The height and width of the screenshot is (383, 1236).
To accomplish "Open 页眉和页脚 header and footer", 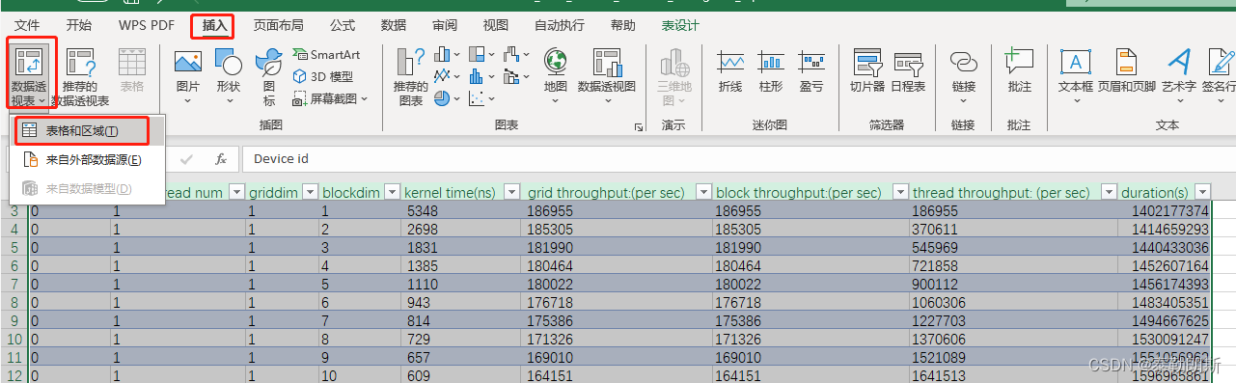I will pos(1126,70).
